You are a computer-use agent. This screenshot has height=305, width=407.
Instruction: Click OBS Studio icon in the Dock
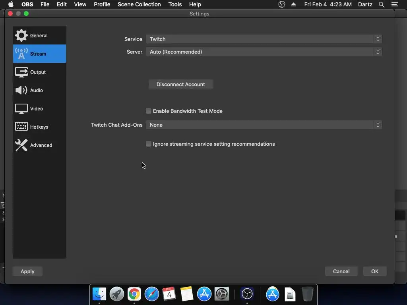pos(247,294)
